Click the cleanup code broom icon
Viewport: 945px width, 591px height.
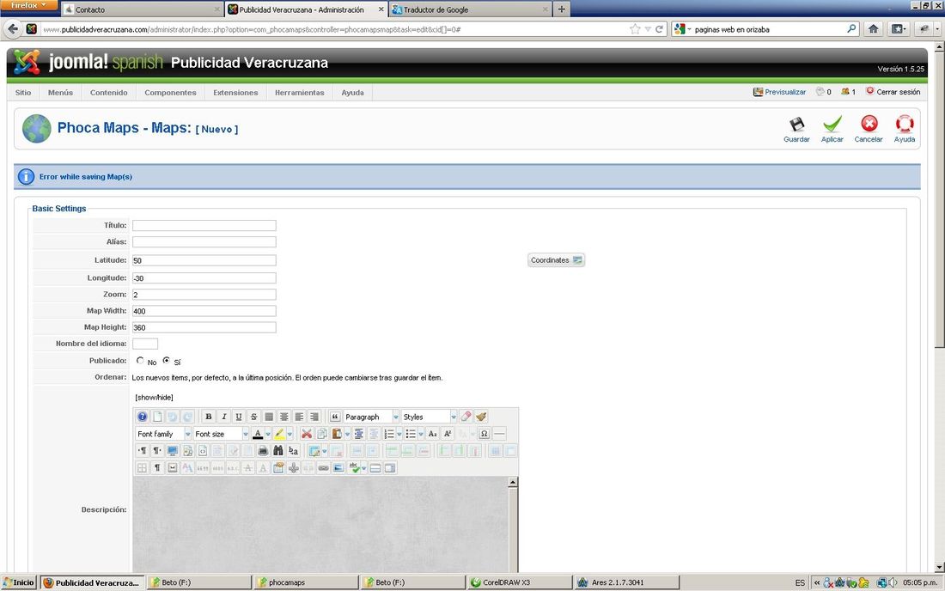click(x=481, y=417)
